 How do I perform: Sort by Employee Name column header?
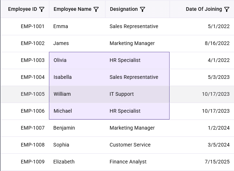(x=72, y=9)
